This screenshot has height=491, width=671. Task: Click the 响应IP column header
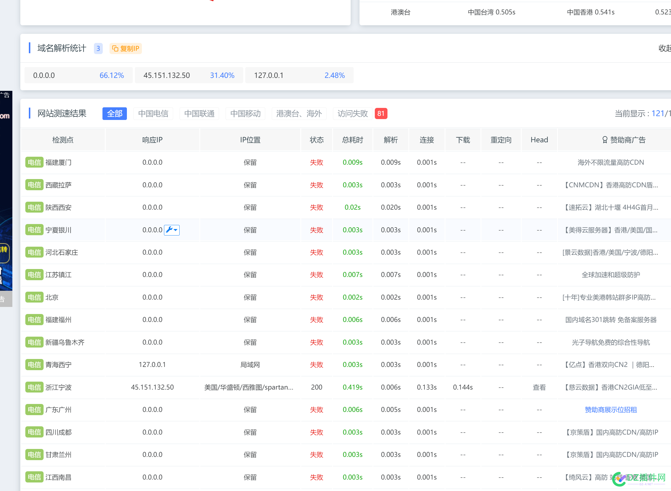(152, 140)
